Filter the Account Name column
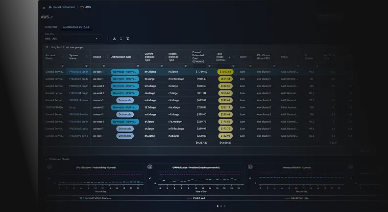 pos(62,66)
